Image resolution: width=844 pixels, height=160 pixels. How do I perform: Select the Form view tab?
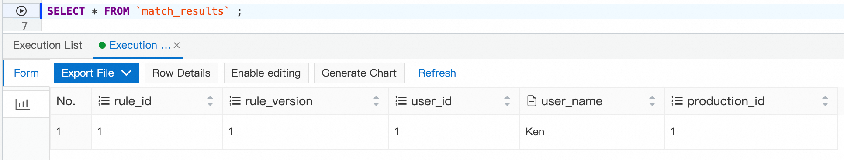[26, 73]
